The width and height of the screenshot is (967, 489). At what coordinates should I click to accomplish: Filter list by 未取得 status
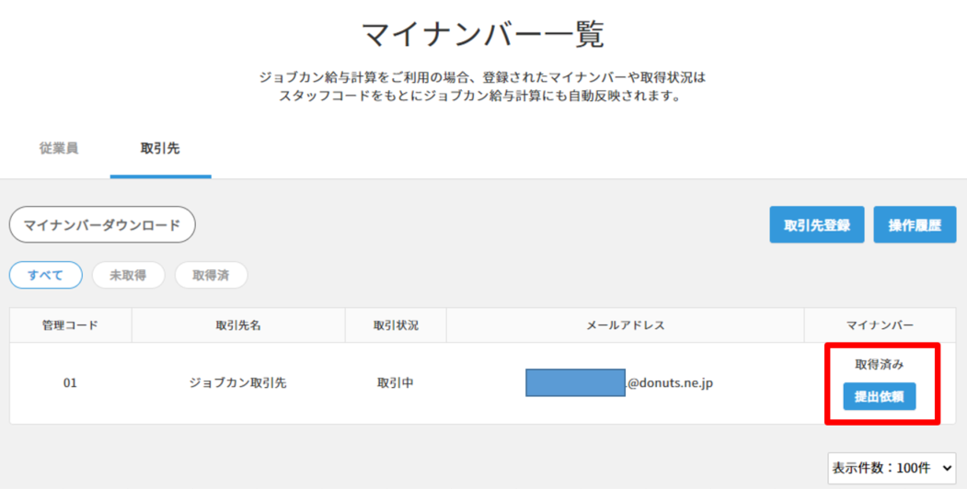[128, 275]
